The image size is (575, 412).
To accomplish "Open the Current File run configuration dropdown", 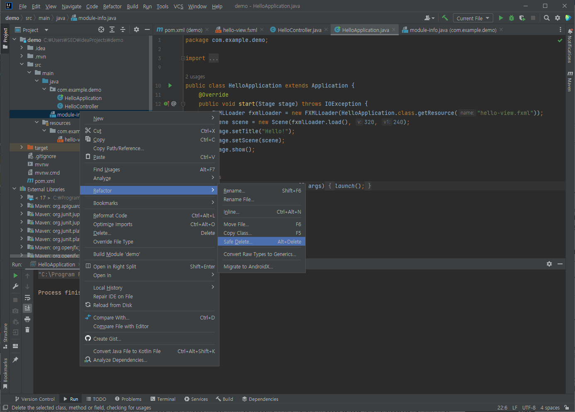I will (473, 18).
